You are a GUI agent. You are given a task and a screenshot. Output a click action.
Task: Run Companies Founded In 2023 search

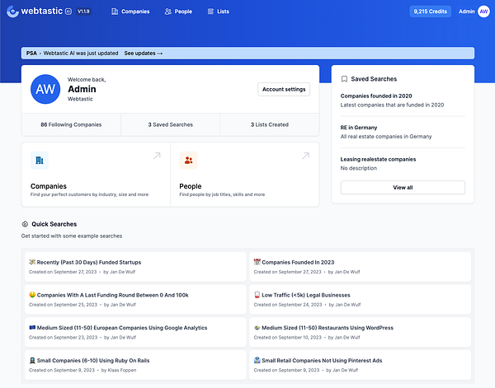pyautogui.click(x=361, y=267)
